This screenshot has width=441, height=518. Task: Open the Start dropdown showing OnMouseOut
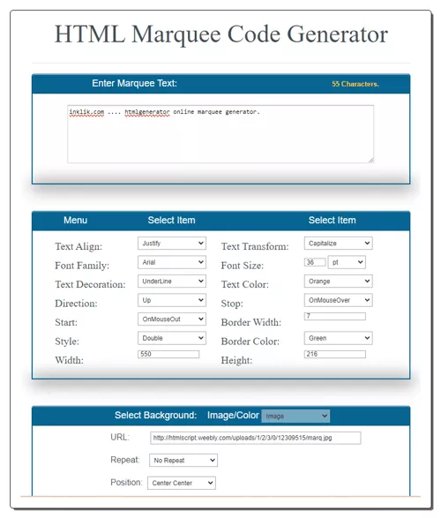[172, 319]
